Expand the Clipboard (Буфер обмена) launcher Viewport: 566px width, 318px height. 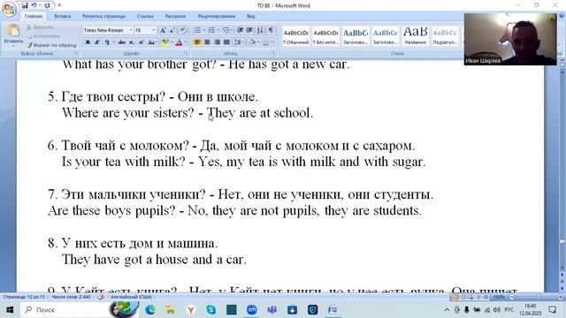(77, 53)
